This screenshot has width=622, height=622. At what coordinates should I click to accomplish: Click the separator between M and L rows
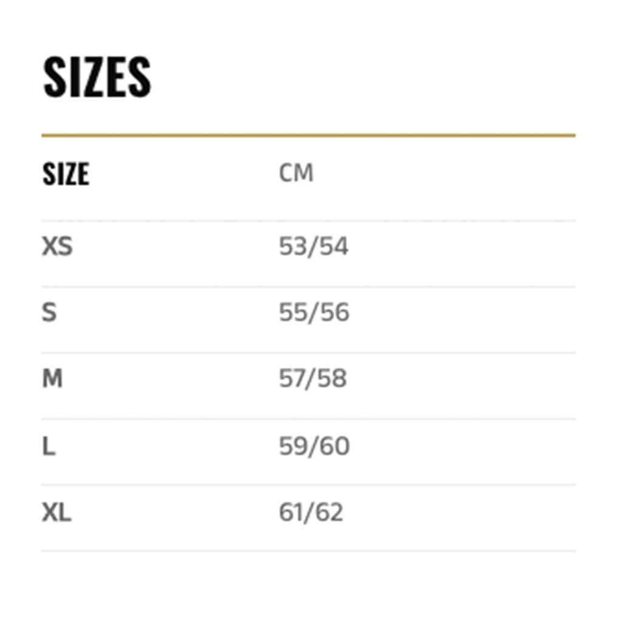[308, 419]
